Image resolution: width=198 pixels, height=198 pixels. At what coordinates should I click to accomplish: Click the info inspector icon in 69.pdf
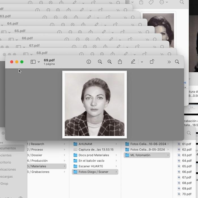click(x=89, y=62)
